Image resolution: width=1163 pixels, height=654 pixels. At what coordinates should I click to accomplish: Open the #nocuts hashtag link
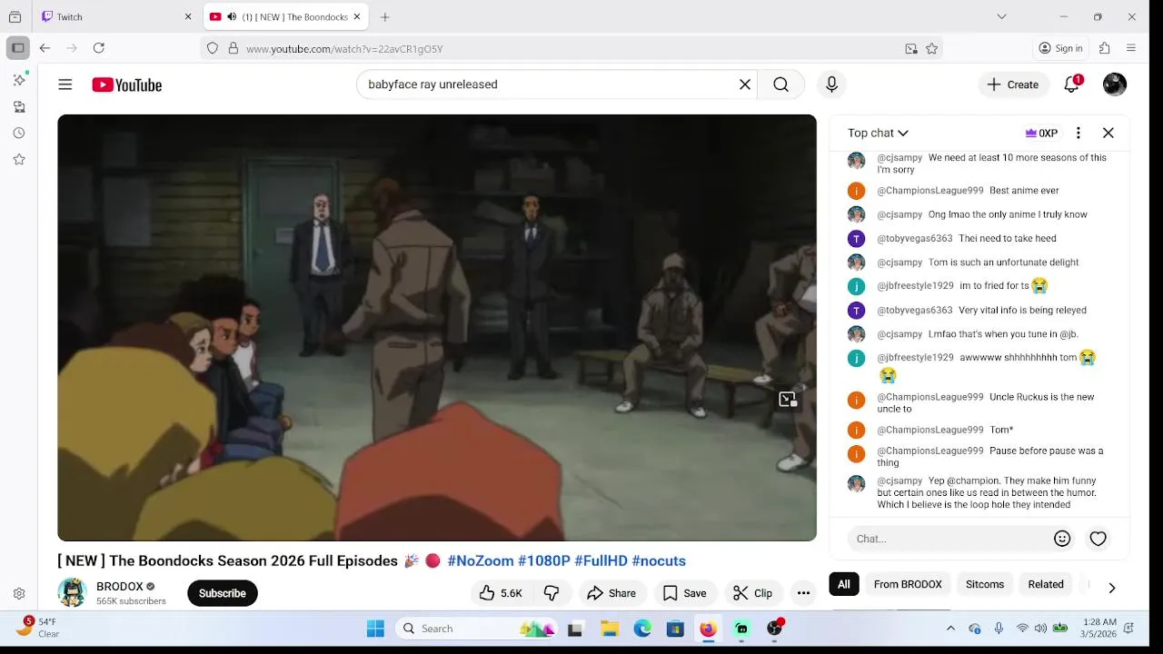[659, 560]
